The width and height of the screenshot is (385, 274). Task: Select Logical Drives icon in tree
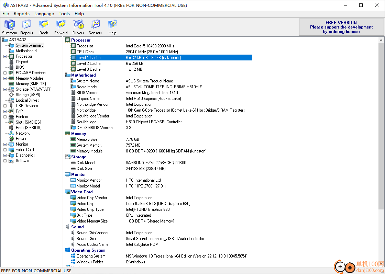tap(11, 100)
